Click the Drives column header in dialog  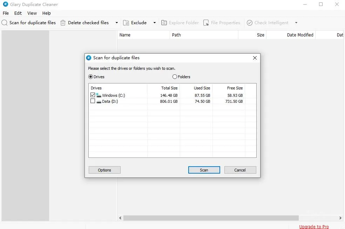point(118,88)
